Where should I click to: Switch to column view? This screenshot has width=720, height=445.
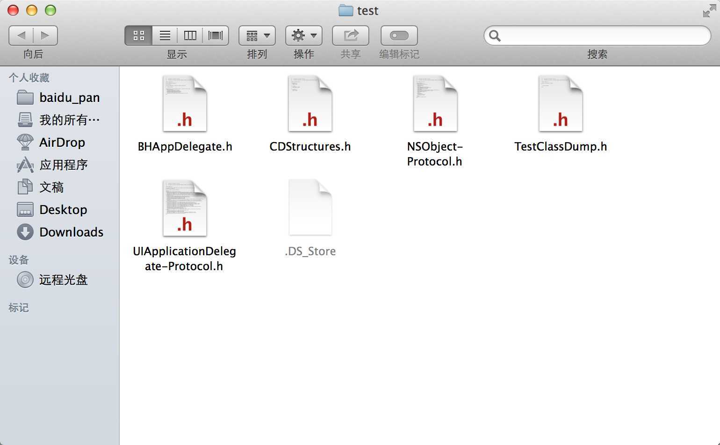[x=190, y=36]
